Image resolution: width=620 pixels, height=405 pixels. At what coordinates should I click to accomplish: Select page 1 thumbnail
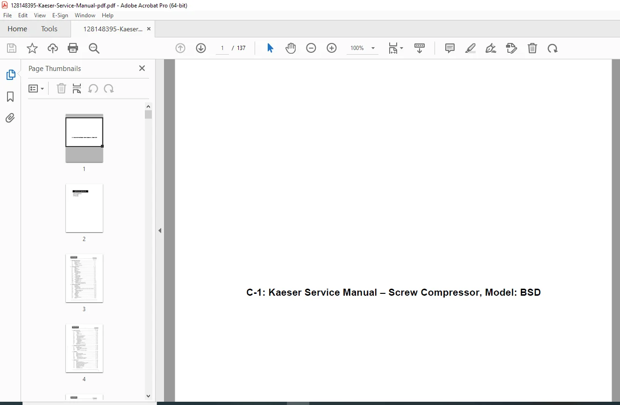coord(84,138)
